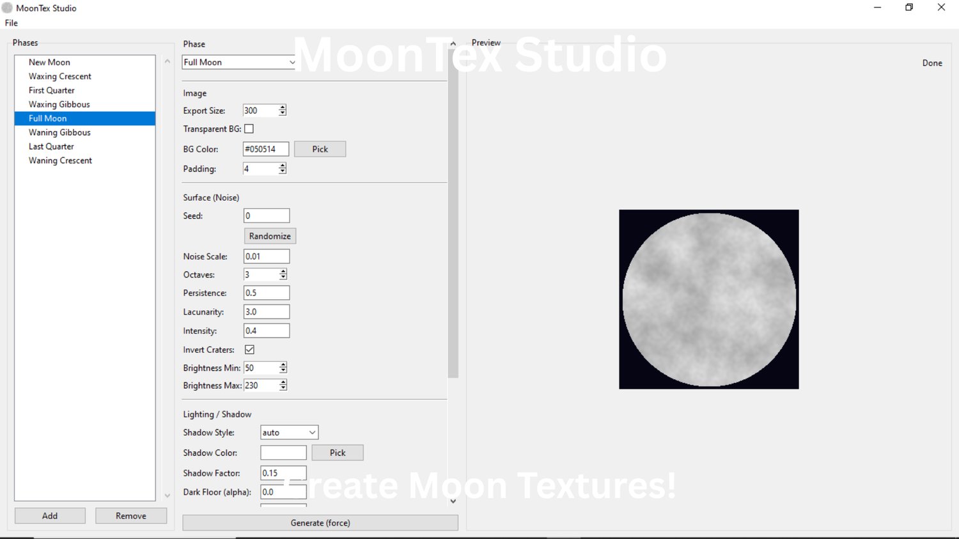959x539 pixels.
Task: Adjust Export Size spinner arrows
Action: pyautogui.click(x=283, y=111)
